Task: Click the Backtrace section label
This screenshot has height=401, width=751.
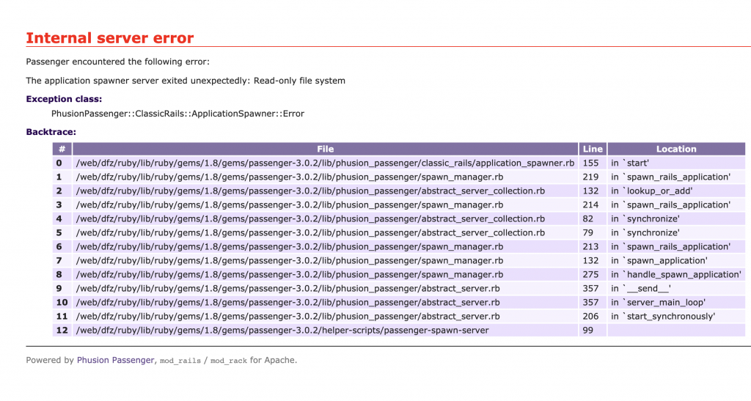Action: 51,132
